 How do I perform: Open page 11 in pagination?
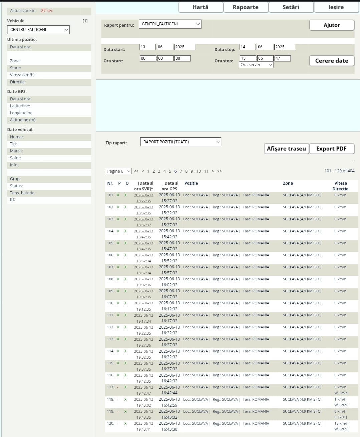tap(206, 171)
